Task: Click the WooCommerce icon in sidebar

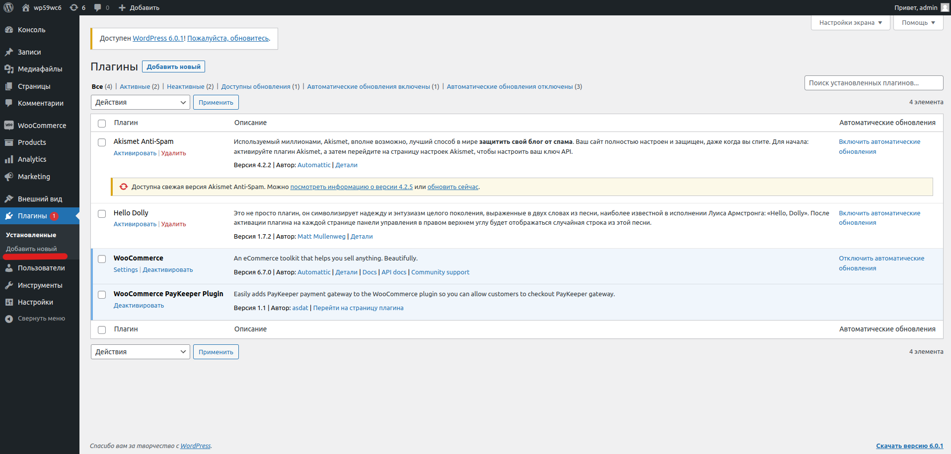Action: 9,126
